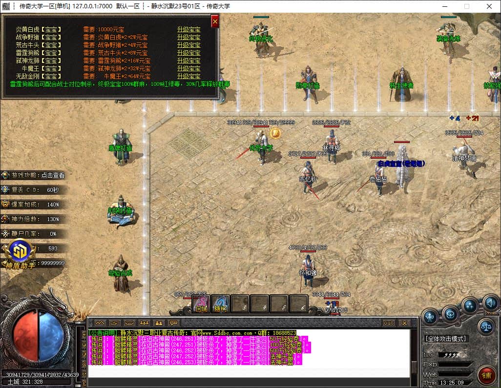501x388 pixels.
Task: Click the mountain-peak chat channel icon
Action: [100, 323]
